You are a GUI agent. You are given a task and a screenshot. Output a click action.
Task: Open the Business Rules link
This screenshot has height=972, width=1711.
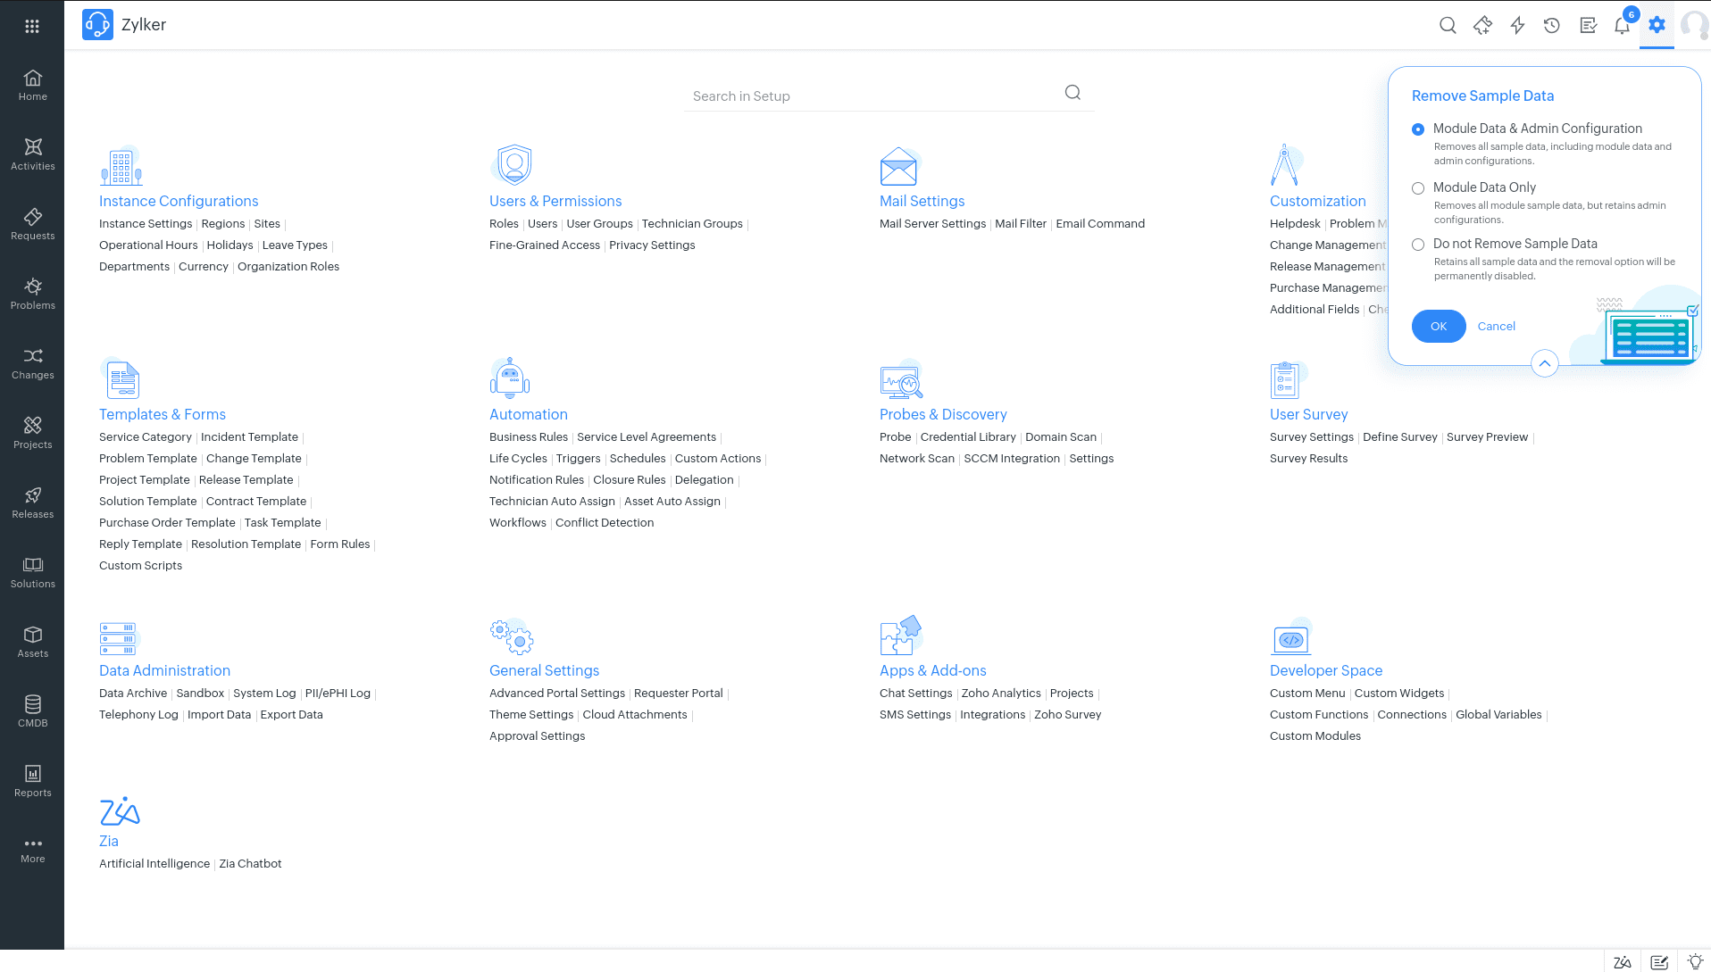tap(529, 437)
